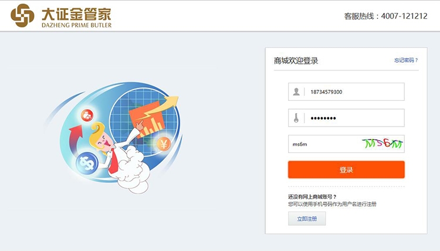Click the user silhouette icon in username field
Viewport: 440px width, 251px height.
coord(296,91)
